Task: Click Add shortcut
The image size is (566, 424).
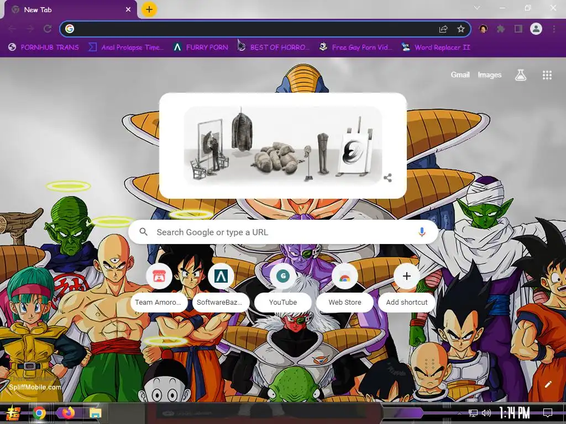Action: (407, 287)
